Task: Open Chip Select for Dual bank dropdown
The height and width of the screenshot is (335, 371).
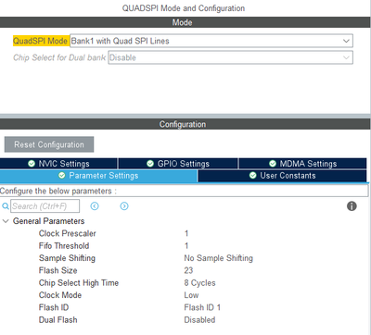Action: (230, 57)
